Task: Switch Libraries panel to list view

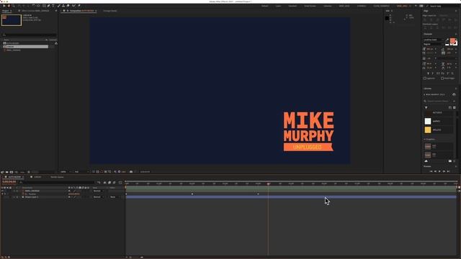Action: pos(449,108)
